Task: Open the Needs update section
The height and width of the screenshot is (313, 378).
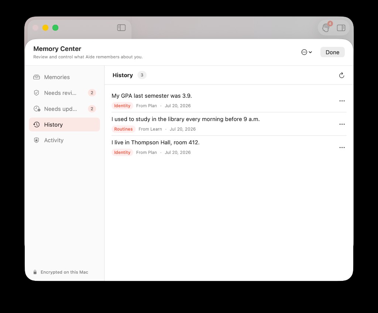Action: 64,109
